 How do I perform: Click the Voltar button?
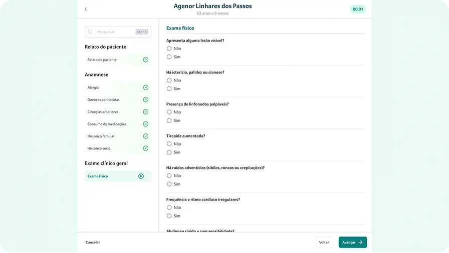point(324,242)
